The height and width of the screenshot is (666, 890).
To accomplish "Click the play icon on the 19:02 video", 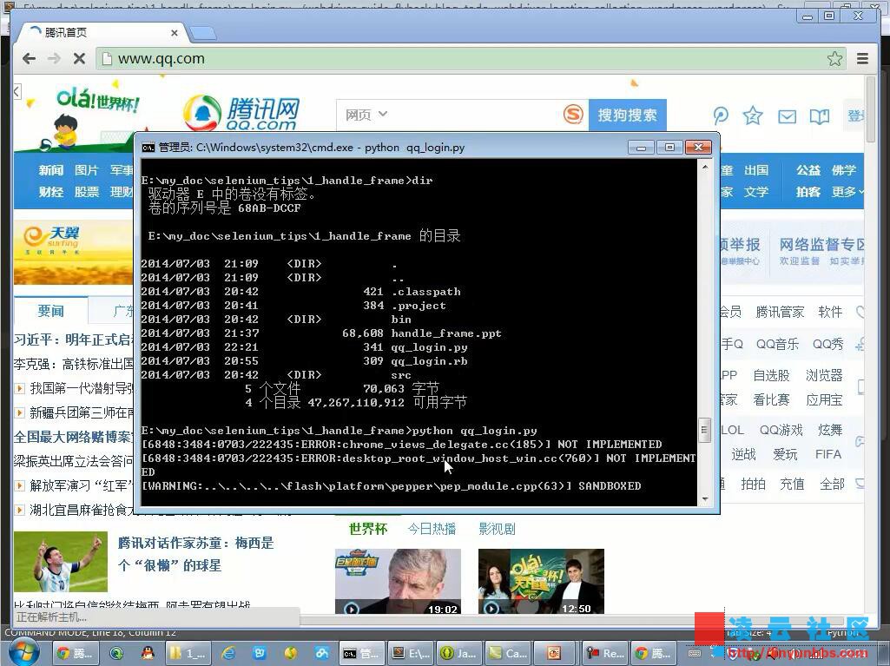I will [352, 609].
